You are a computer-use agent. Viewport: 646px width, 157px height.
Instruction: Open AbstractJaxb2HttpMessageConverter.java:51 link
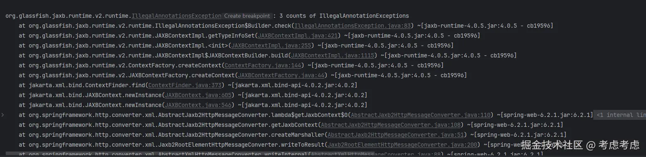tap(396, 135)
